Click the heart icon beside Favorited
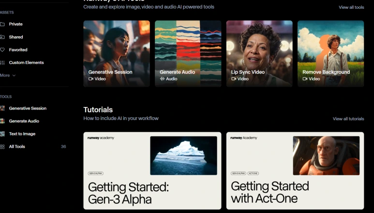374x213 pixels. (2, 50)
